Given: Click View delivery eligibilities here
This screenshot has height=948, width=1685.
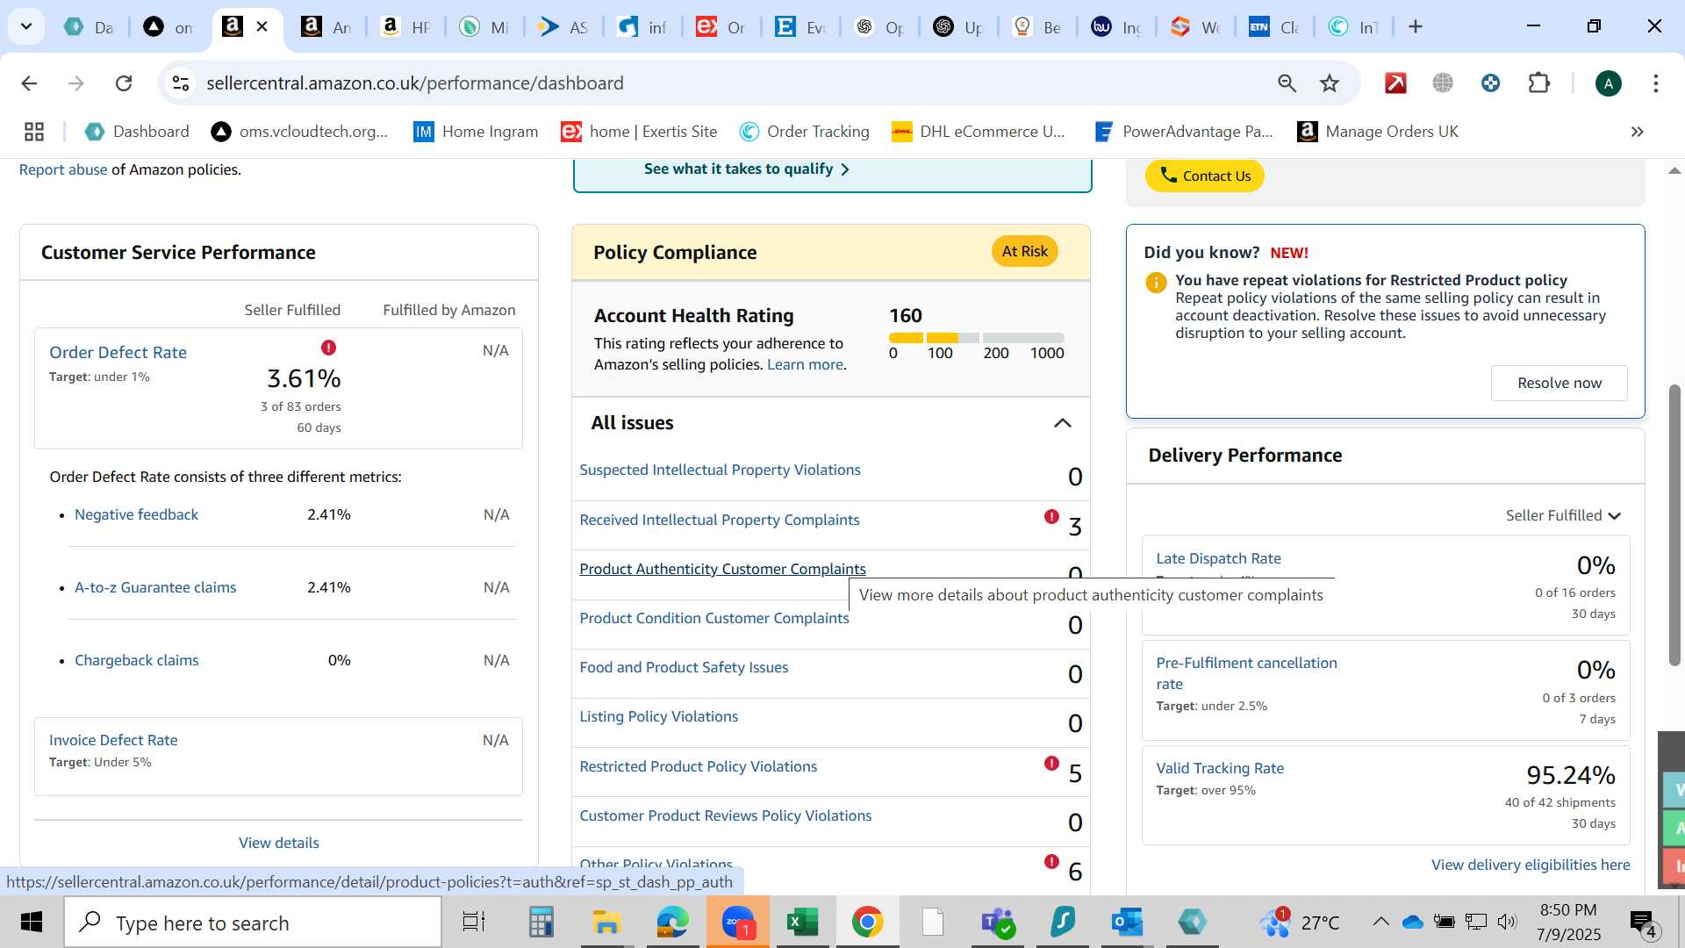Looking at the screenshot, I should [x=1531, y=865].
